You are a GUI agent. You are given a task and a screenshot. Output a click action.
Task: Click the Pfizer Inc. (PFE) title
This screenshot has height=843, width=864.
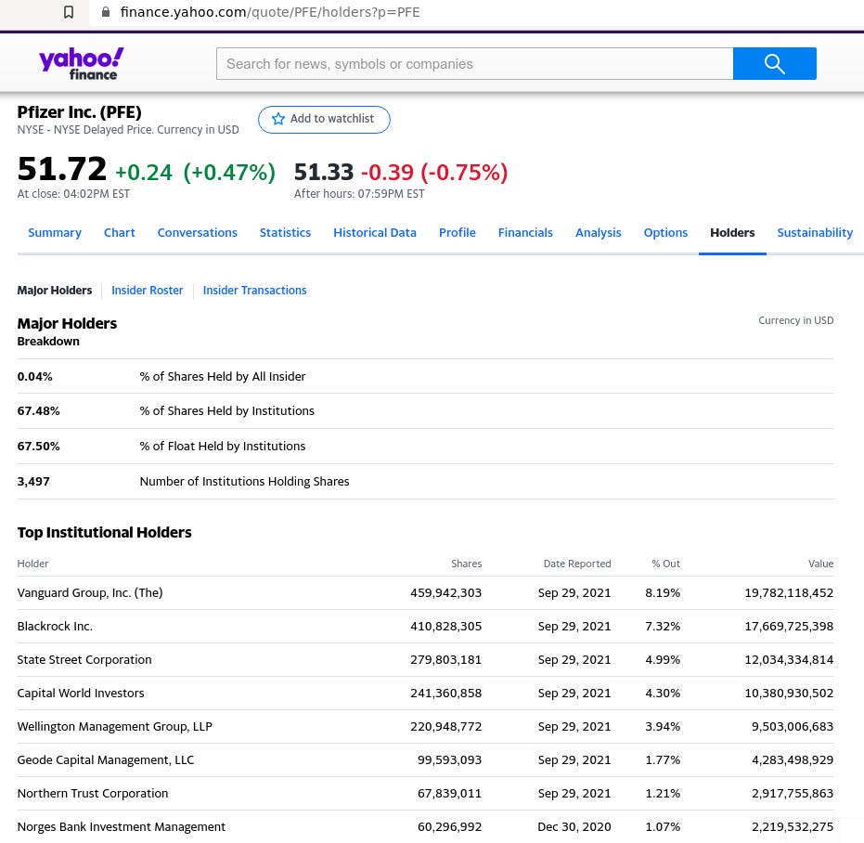(x=80, y=112)
